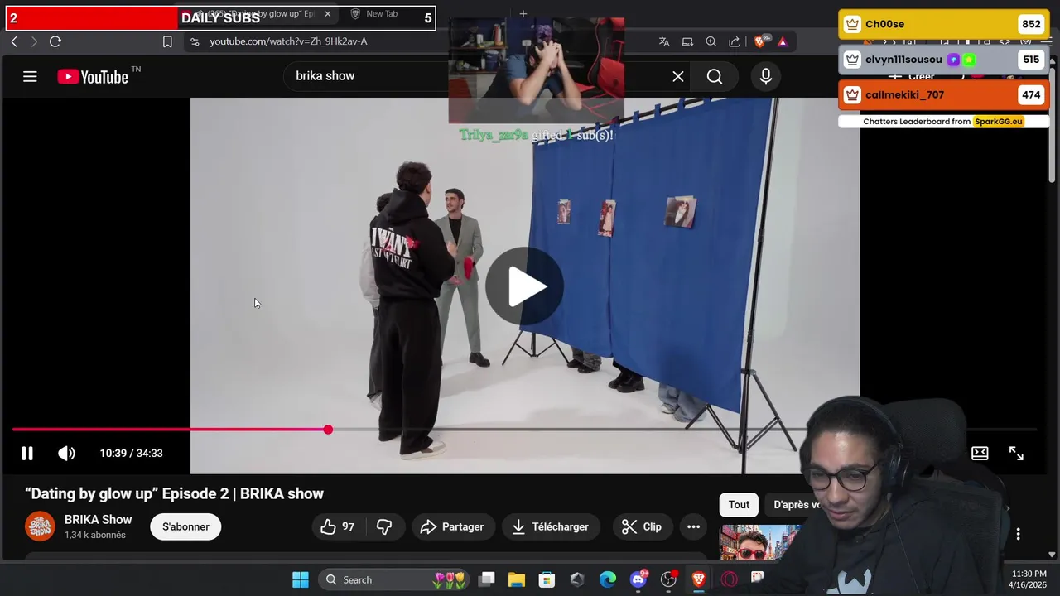Click the BRIKA Show channel avatar
The width and height of the screenshot is (1060, 596).
pos(40,527)
